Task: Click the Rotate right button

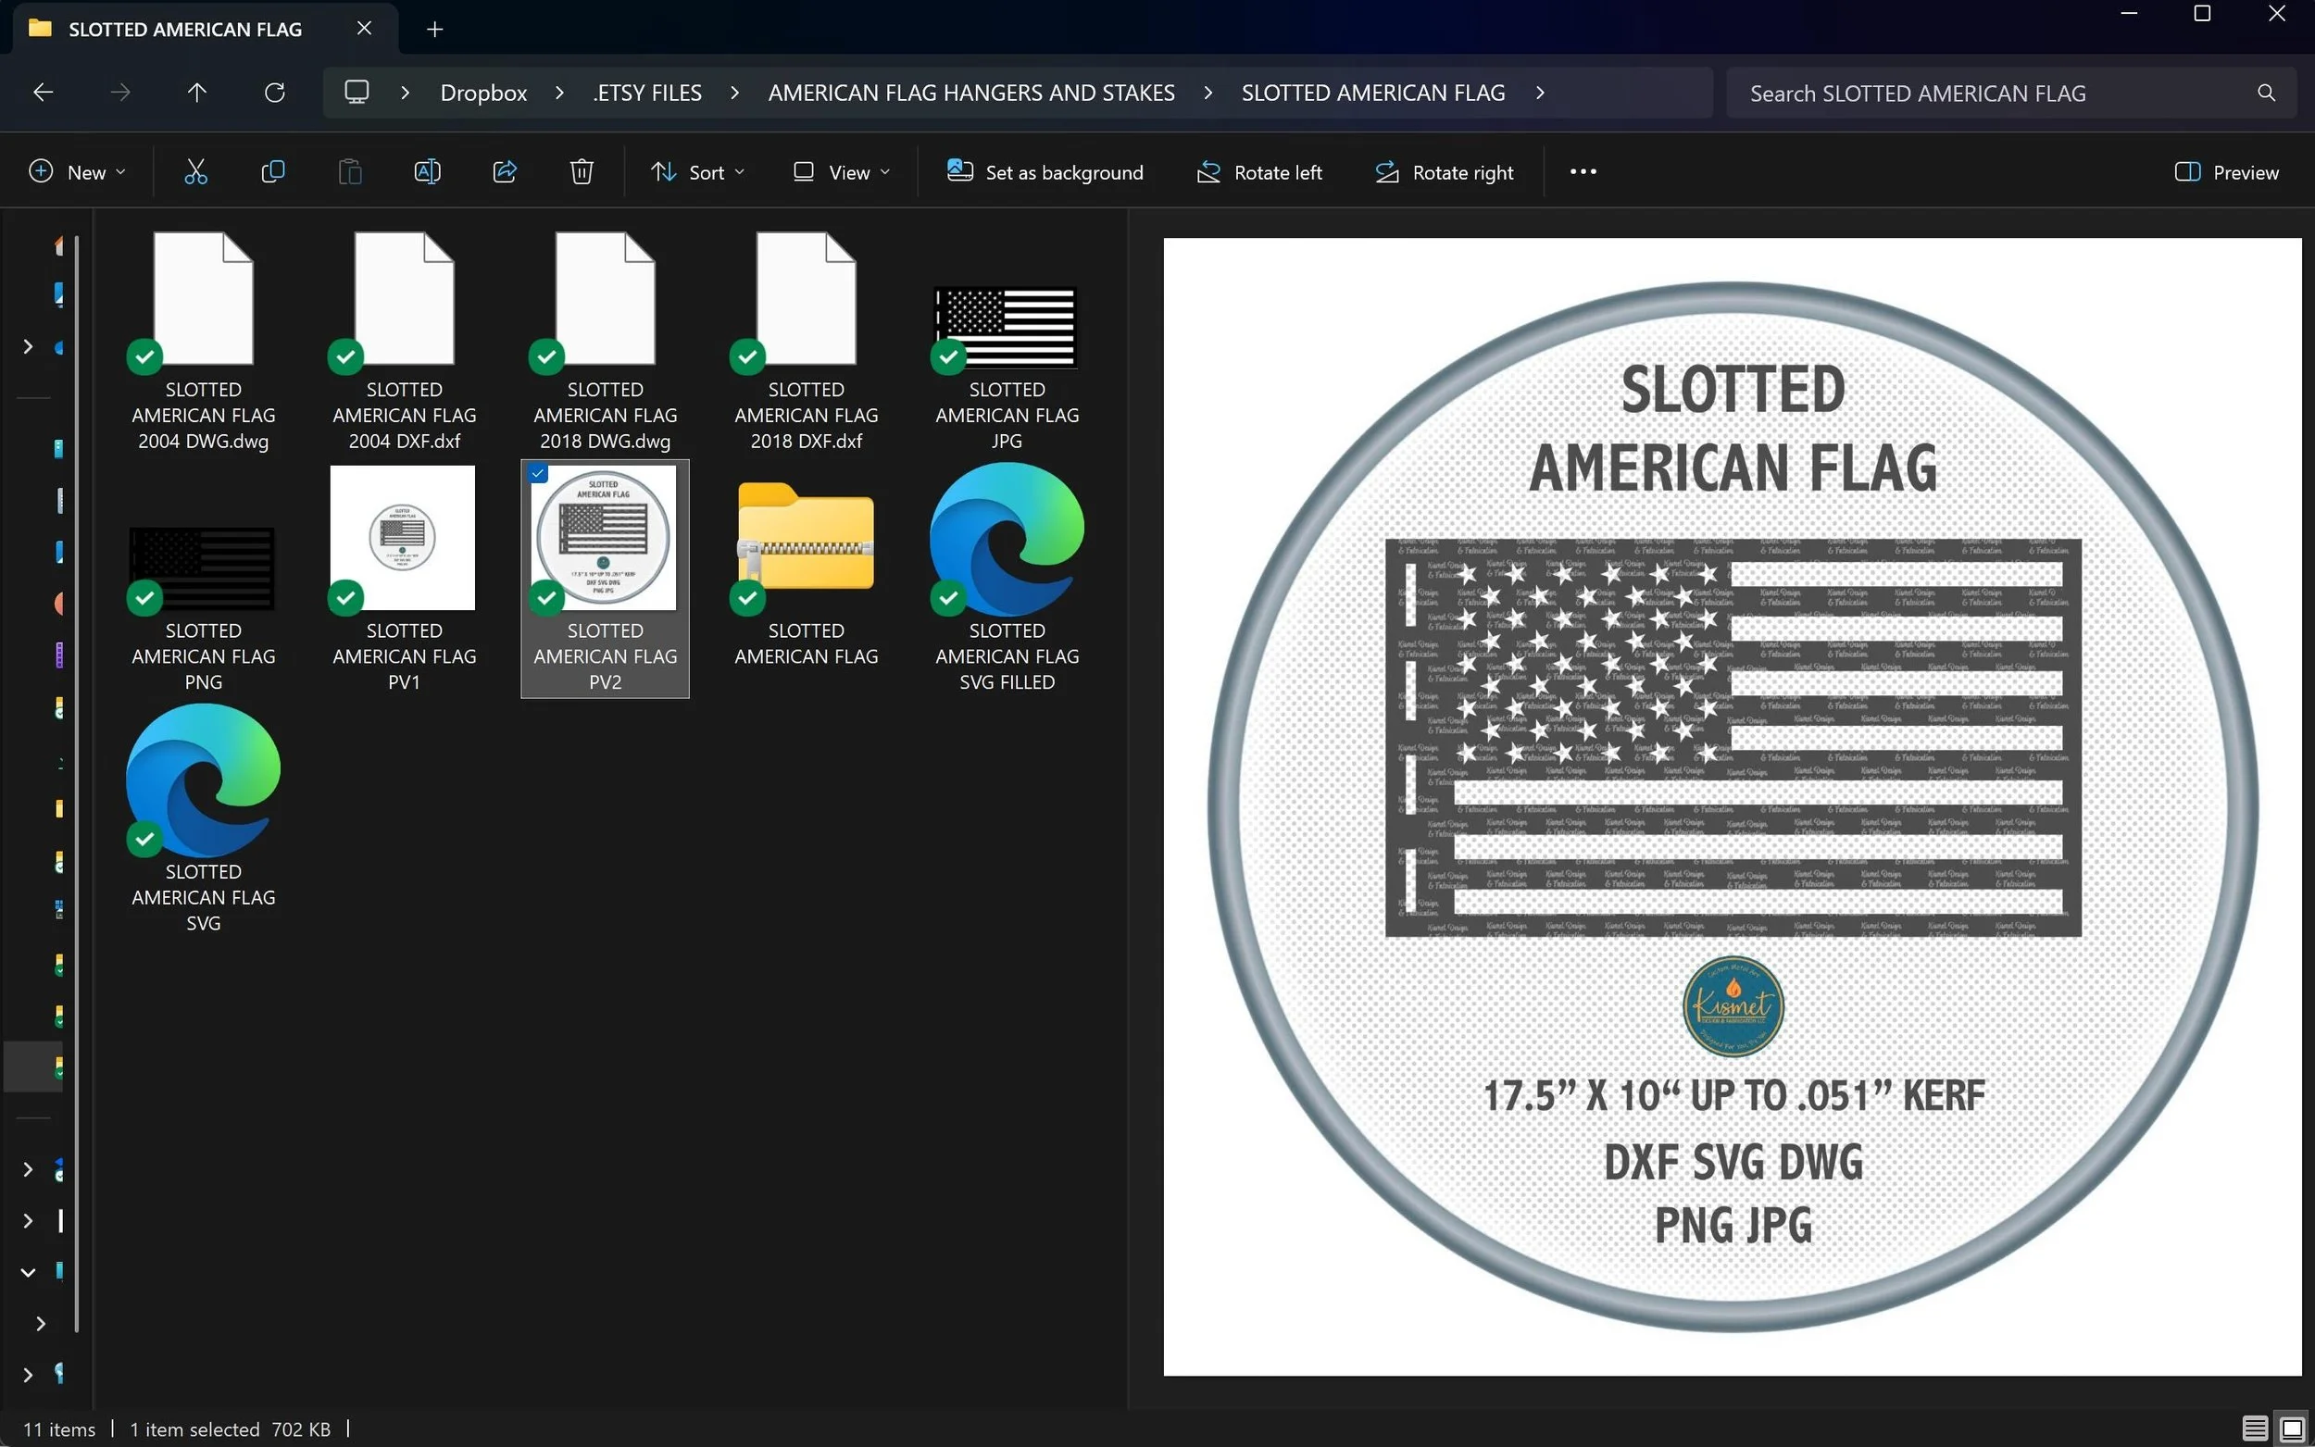Action: [1445, 172]
